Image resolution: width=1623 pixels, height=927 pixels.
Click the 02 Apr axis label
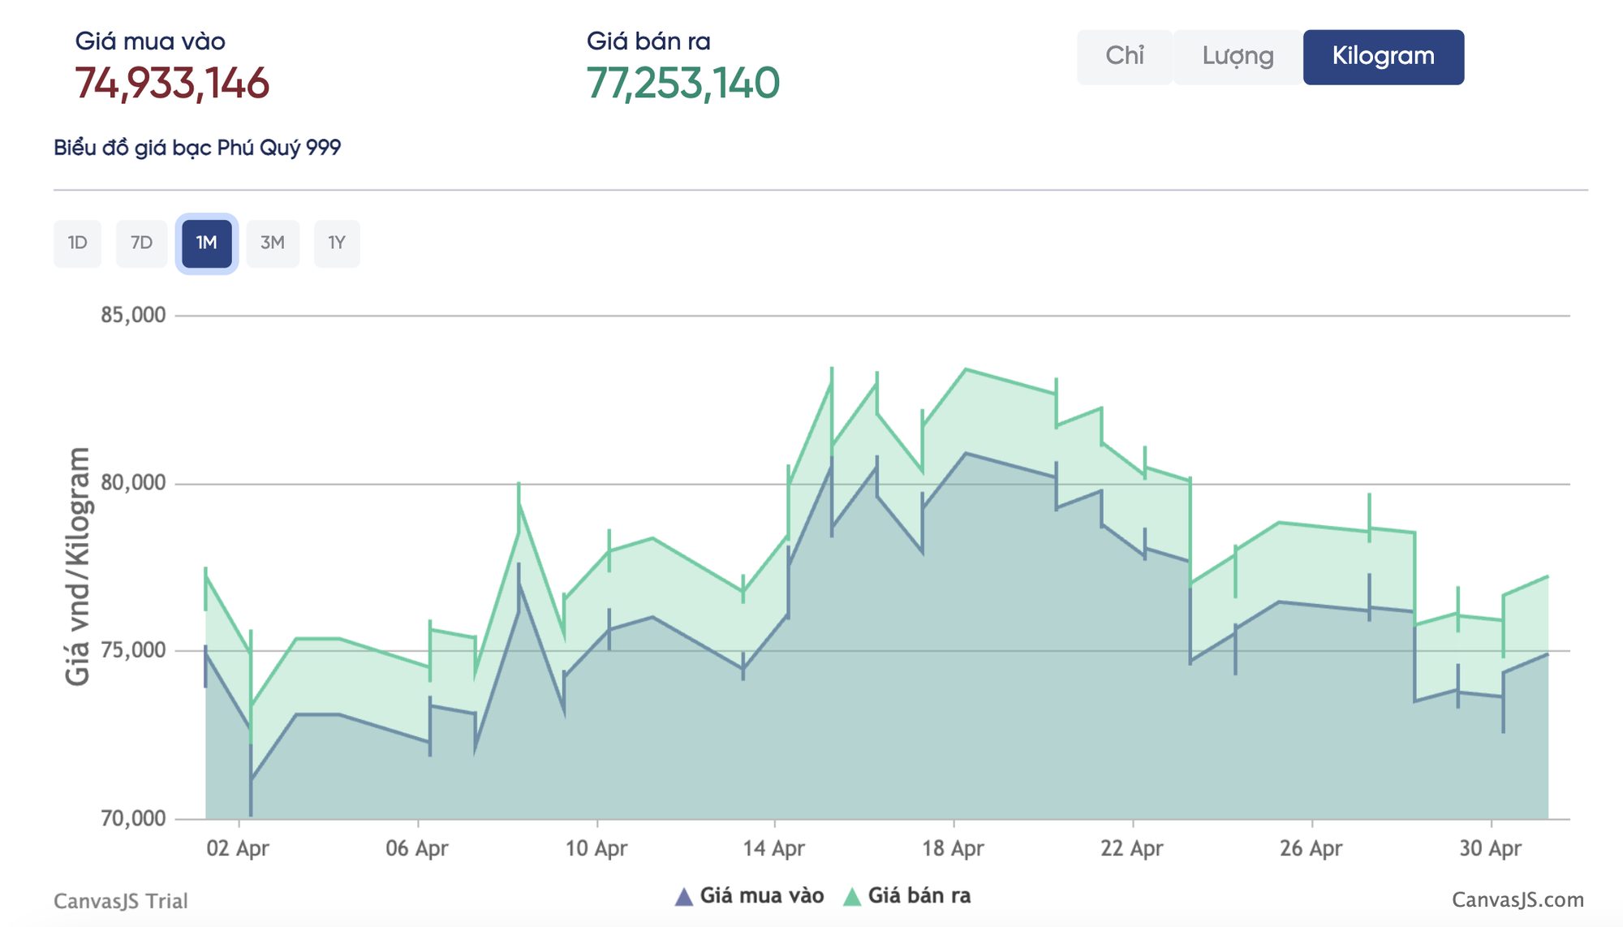click(238, 848)
